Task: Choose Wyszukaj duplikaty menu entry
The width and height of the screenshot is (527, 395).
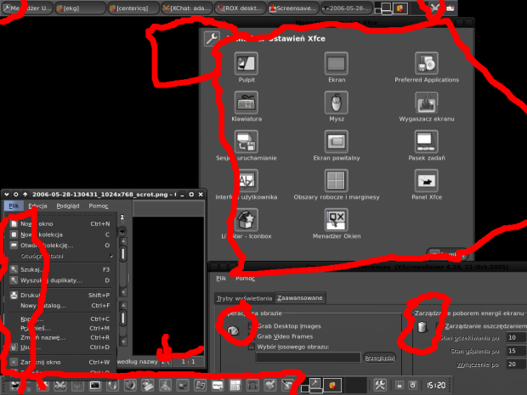Action: point(61,280)
